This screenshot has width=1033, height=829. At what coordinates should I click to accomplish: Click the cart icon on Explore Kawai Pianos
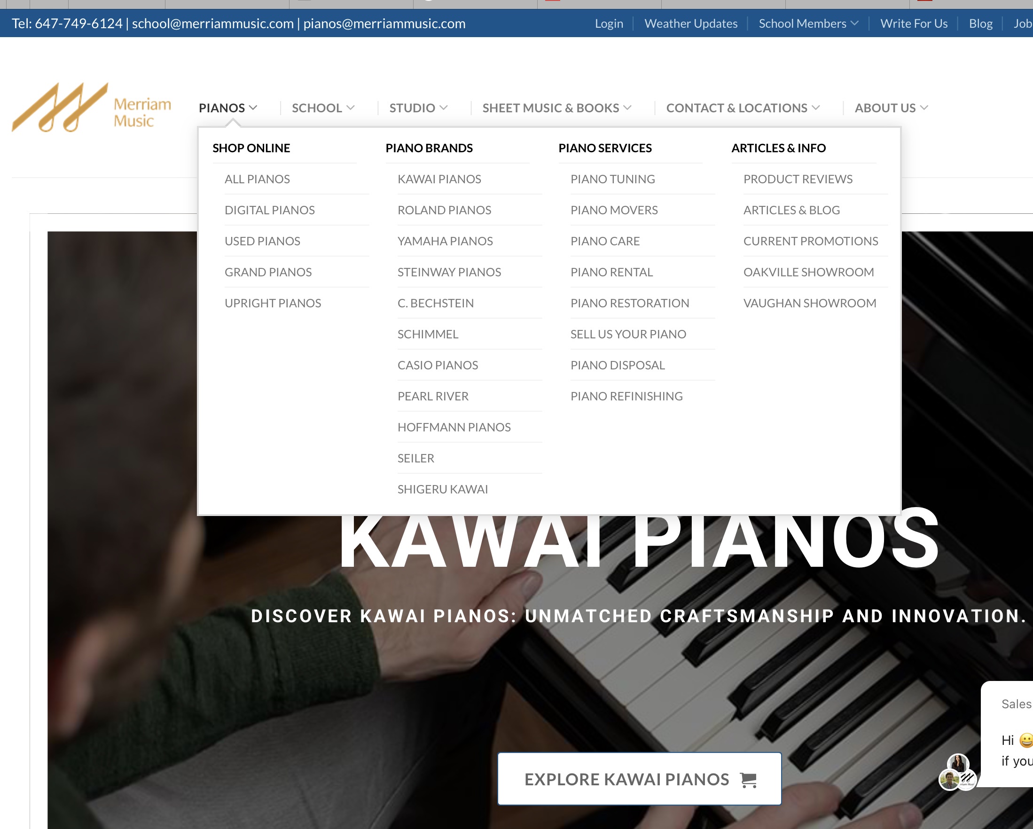[748, 780]
